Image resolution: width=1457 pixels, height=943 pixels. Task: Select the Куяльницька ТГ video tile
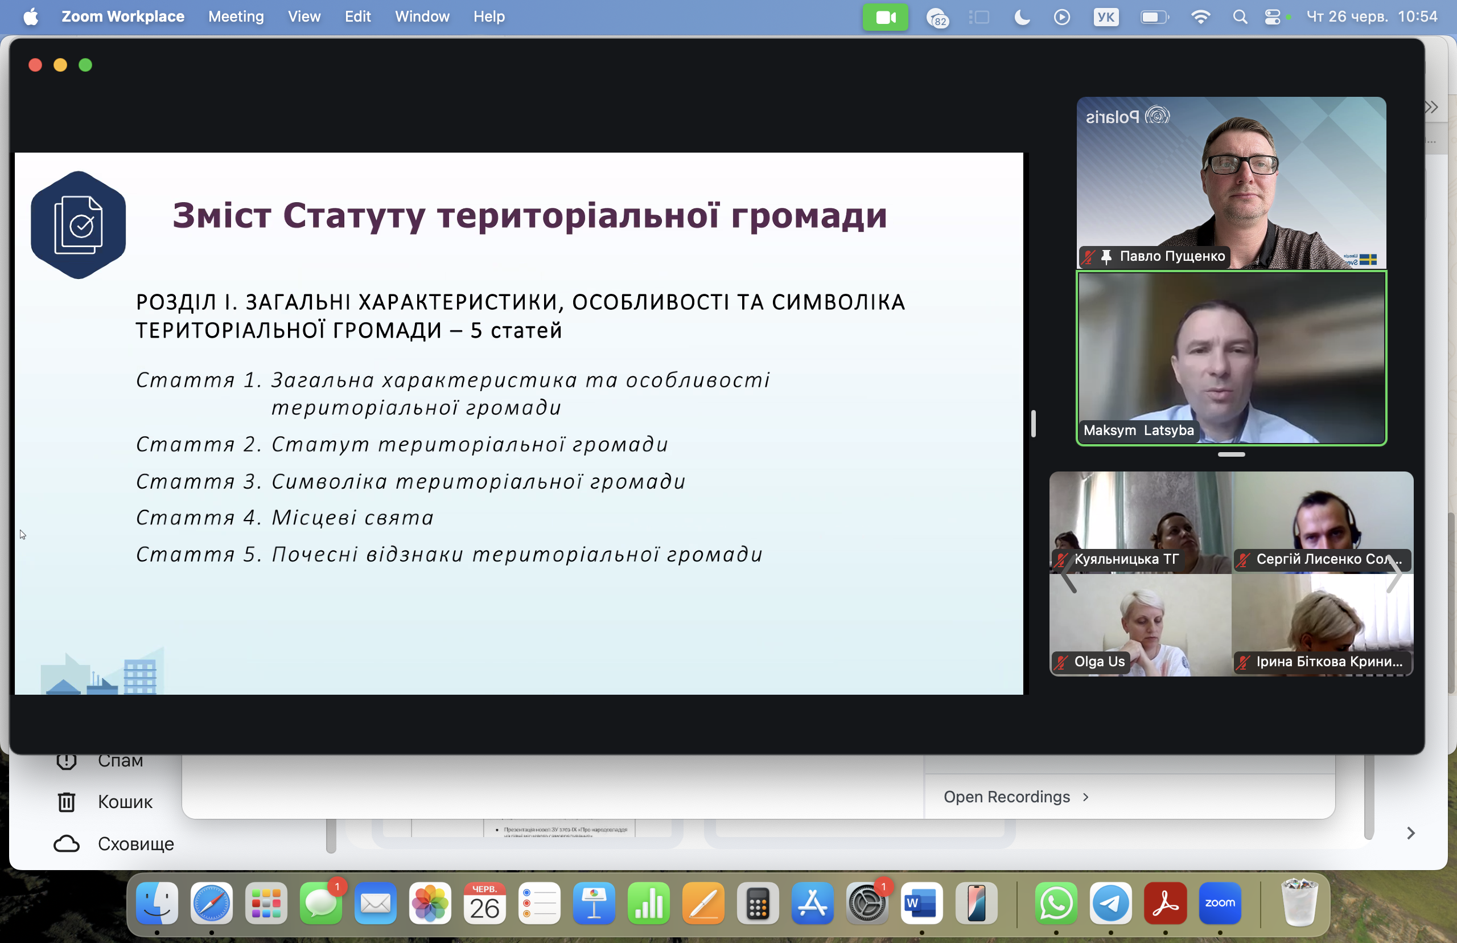pos(1140,522)
